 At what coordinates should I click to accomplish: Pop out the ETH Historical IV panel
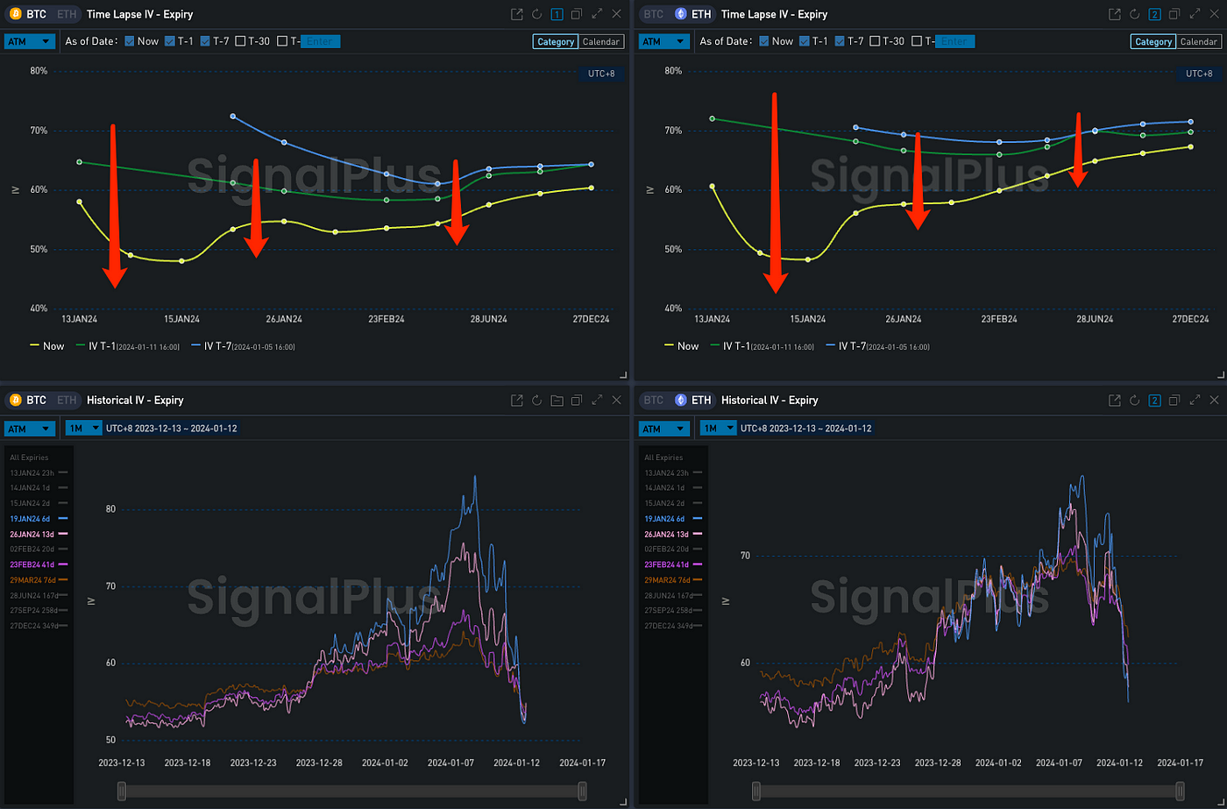1114,401
